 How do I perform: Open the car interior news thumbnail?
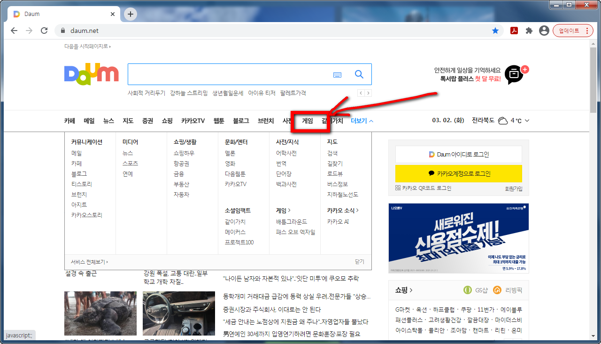(179, 313)
